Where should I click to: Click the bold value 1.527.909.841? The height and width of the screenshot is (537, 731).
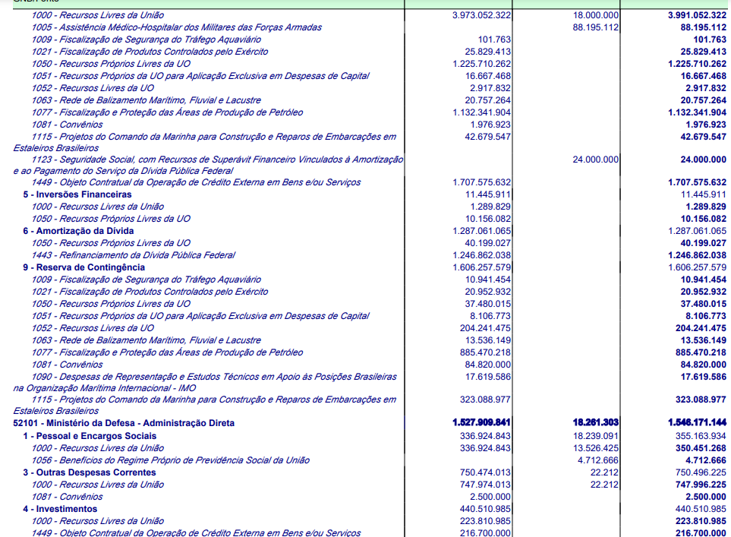(481, 423)
